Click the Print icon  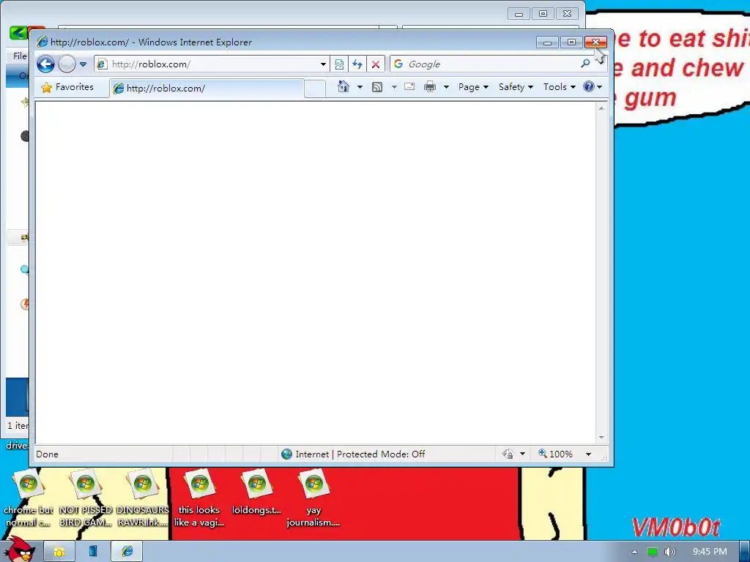[x=430, y=86]
